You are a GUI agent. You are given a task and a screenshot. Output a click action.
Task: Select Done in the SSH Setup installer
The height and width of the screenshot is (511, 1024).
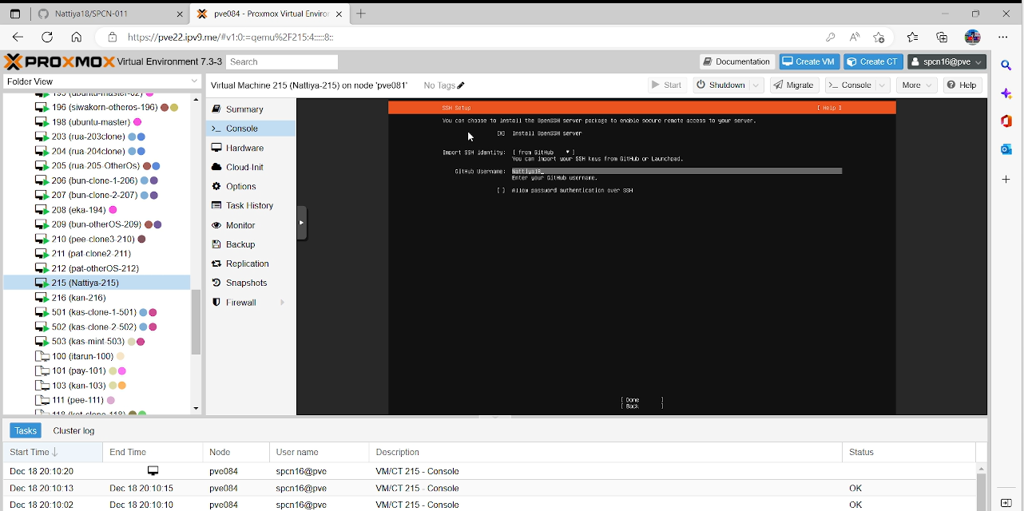[642, 400]
